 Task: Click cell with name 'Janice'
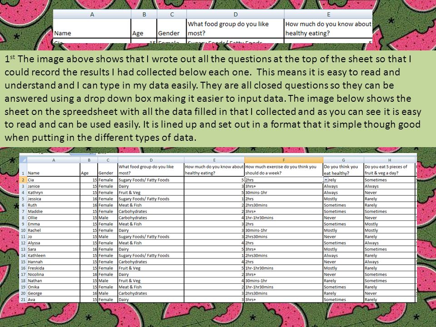click(x=54, y=186)
